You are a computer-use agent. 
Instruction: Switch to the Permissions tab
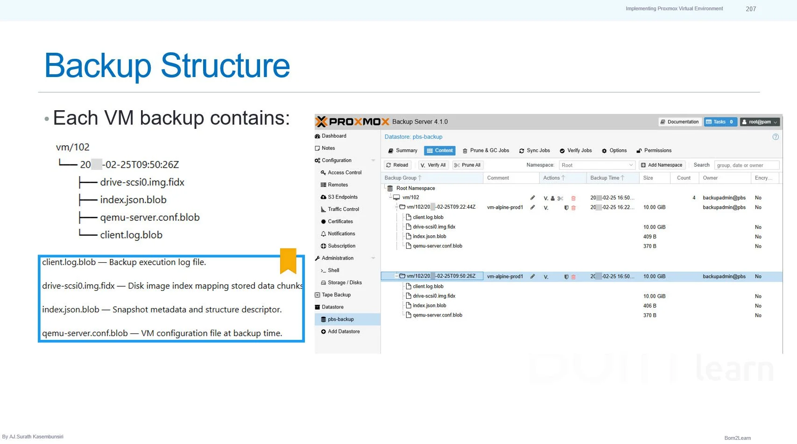(654, 151)
